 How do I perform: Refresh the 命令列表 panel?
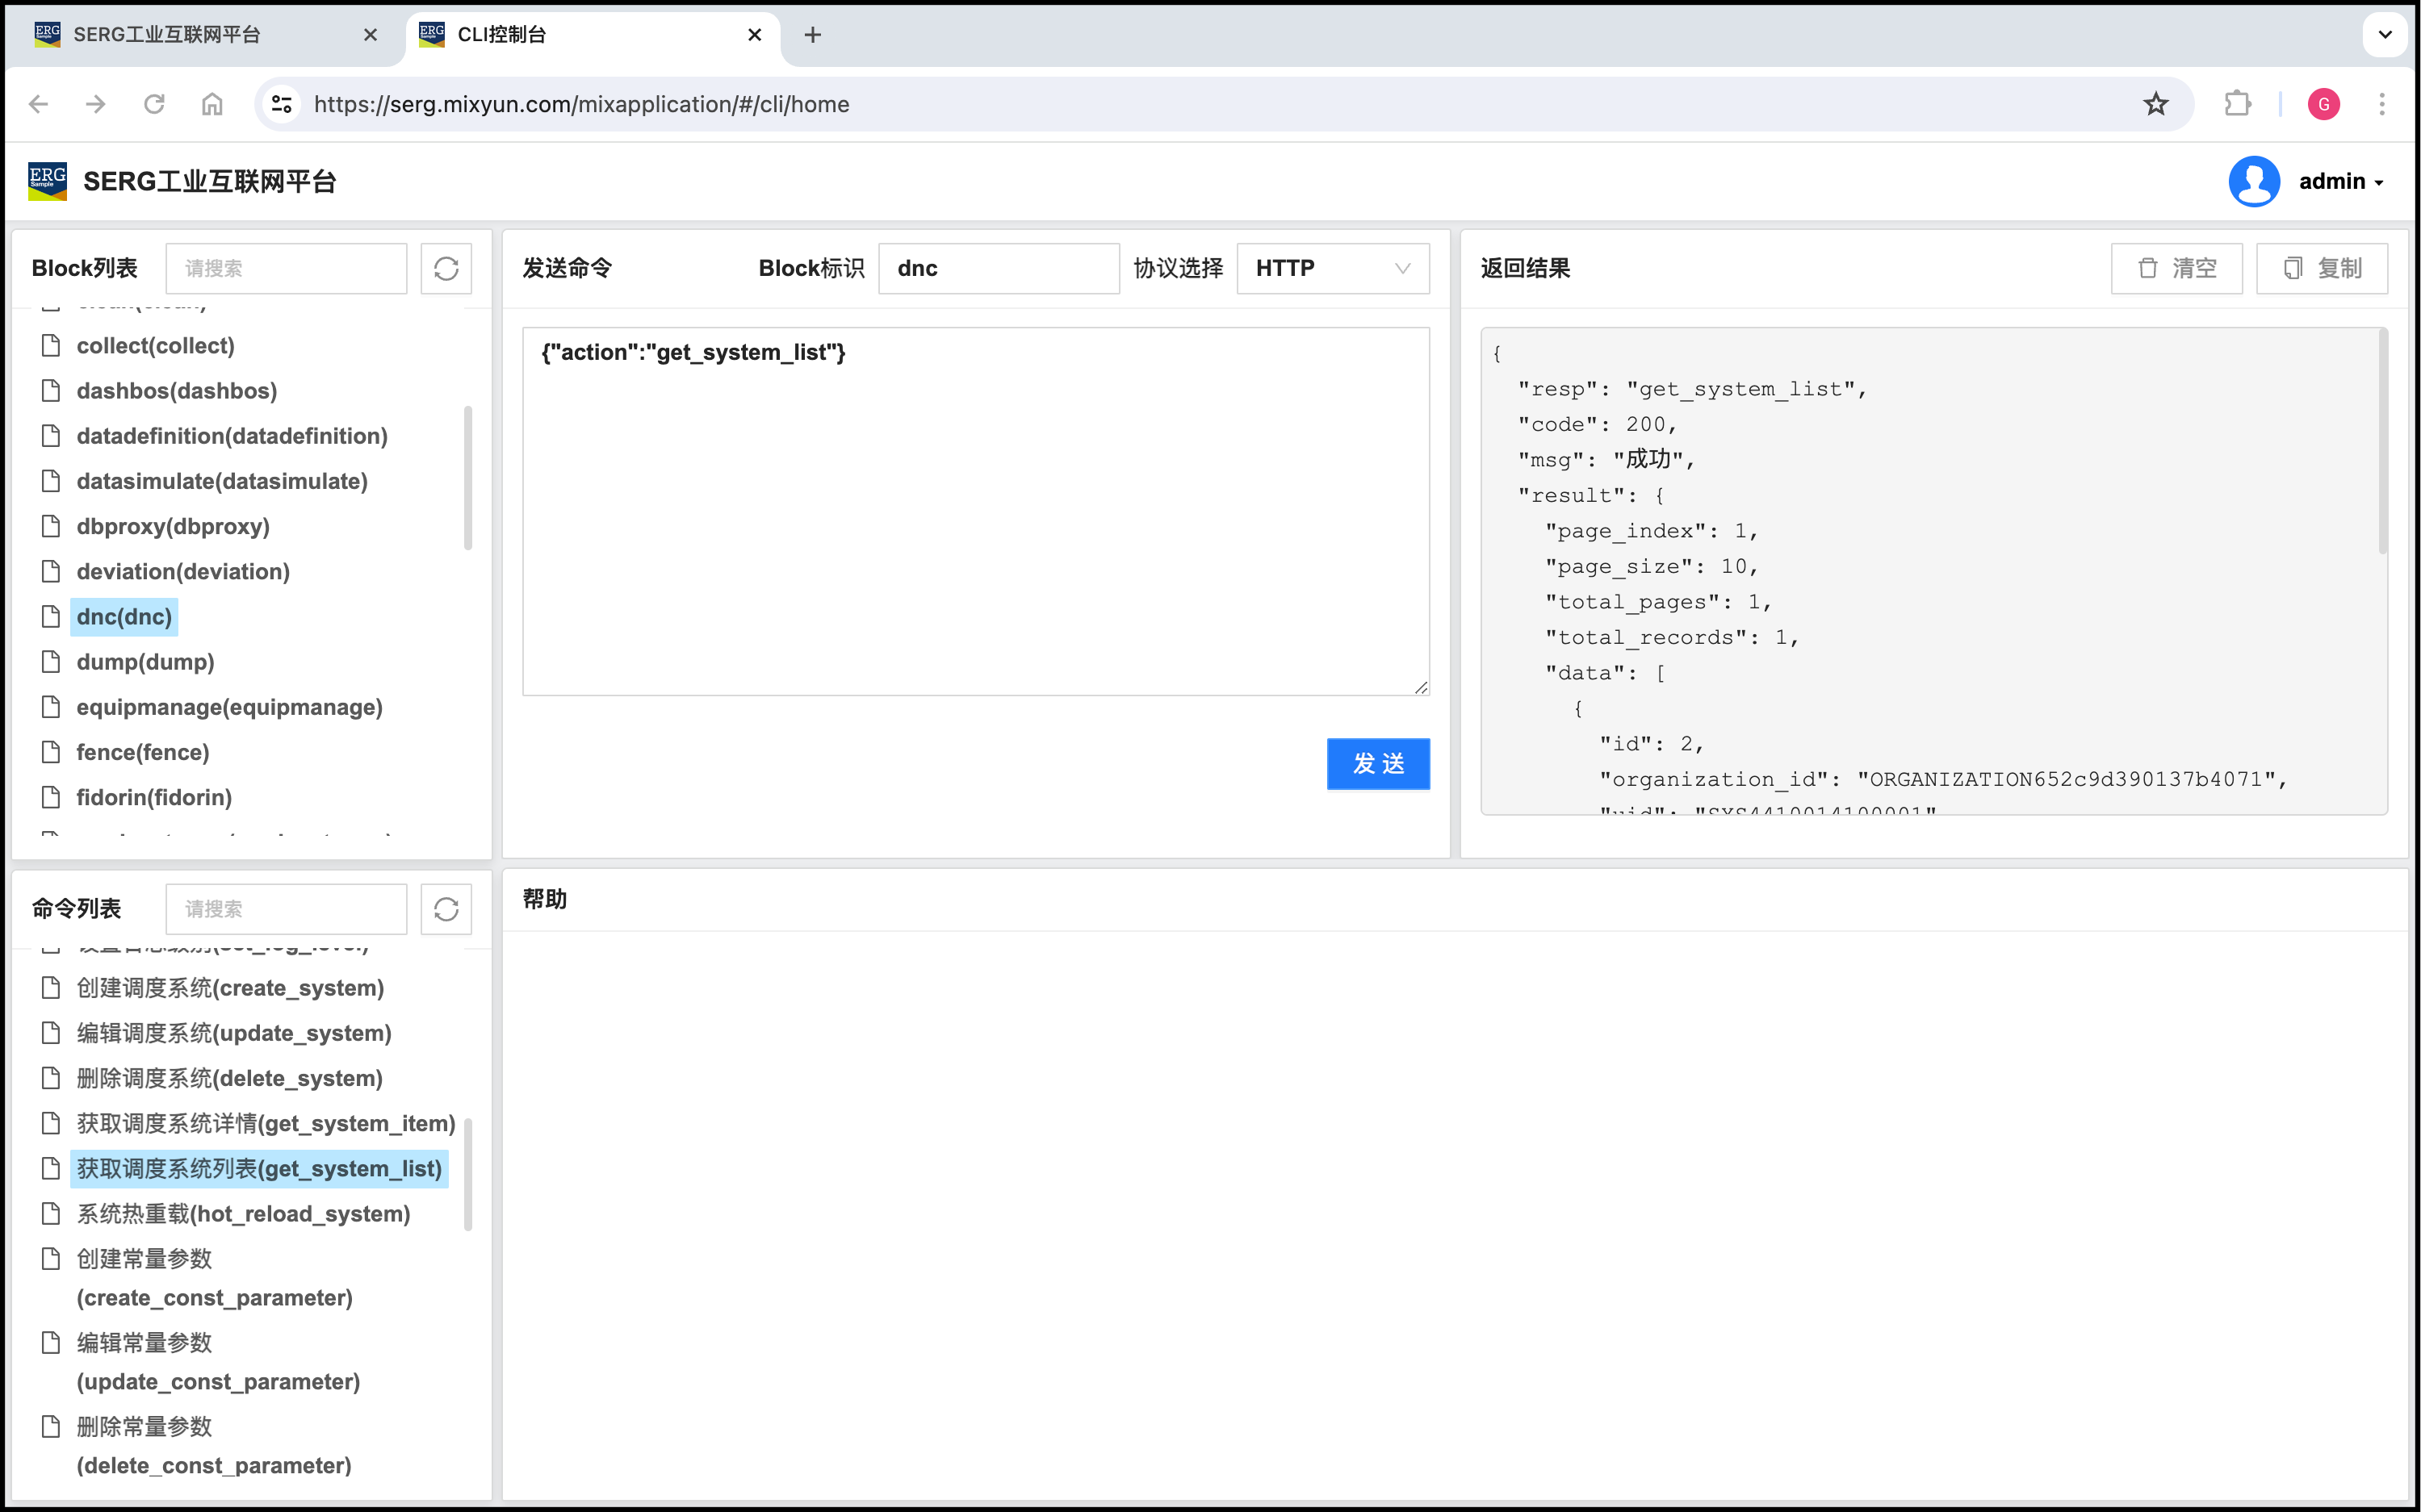(x=446, y=909)
